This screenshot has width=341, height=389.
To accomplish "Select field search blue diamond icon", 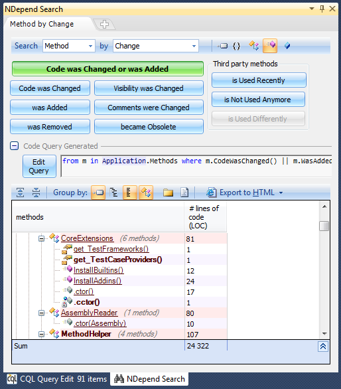I will [x=287, y=46].
